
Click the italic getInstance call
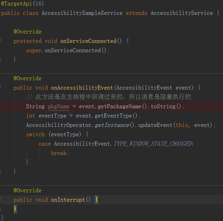(112, 125)
